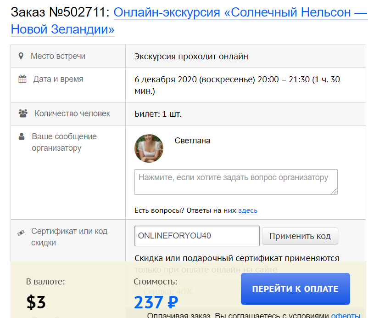Click the resize grip of the message box

tap(334, 191)
